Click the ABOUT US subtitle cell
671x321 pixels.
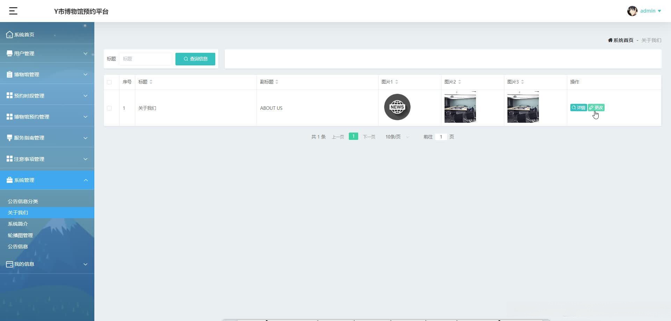pos(271,108)
